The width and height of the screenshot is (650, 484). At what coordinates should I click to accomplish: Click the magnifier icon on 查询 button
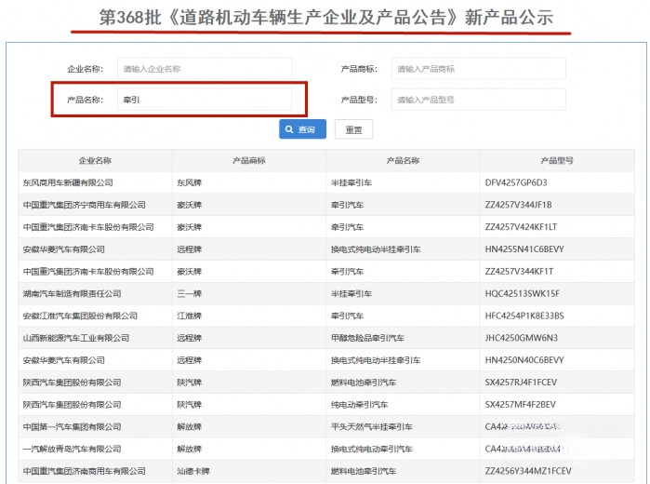(289, 129)
